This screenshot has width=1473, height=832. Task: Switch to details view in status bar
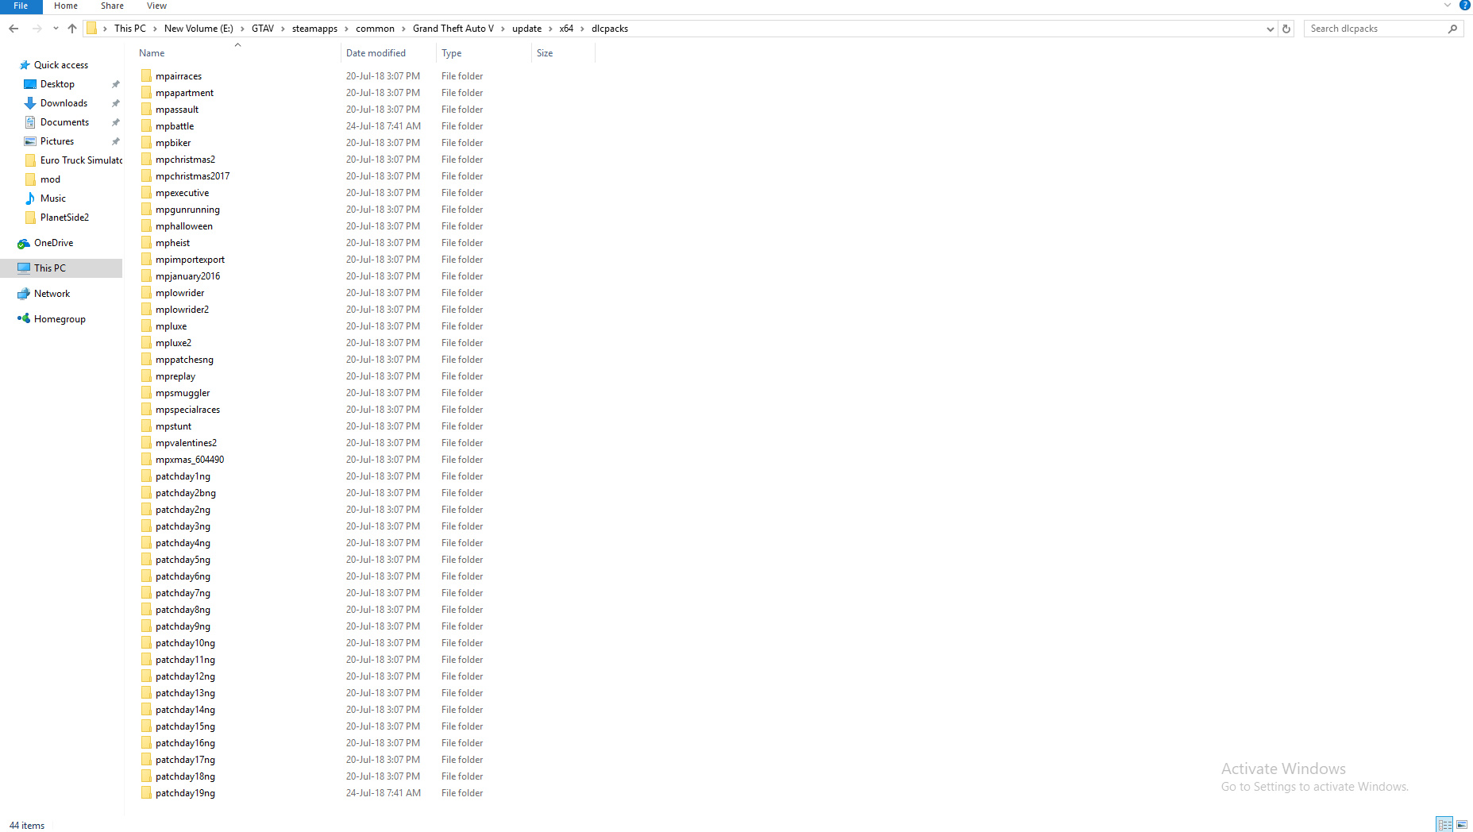(x=1444, y=824)
